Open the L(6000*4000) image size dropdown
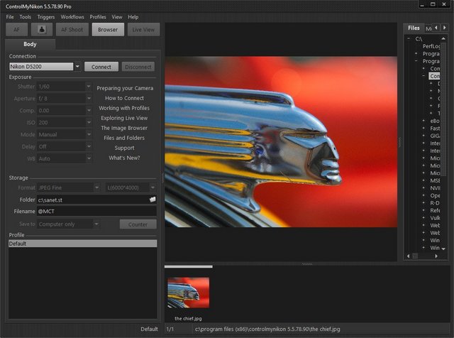 click(x=153, y=187)
